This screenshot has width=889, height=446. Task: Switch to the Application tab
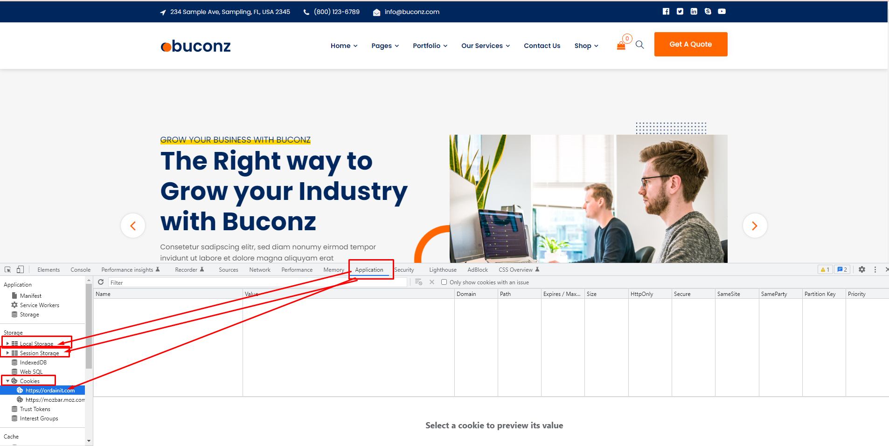(369, 270)
